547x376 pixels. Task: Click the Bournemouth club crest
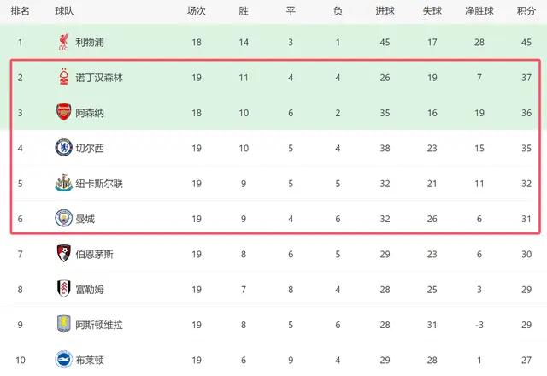click(63, 254)
